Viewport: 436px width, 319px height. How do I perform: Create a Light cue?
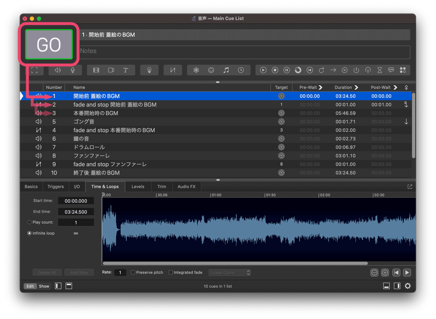coord(149,70)
